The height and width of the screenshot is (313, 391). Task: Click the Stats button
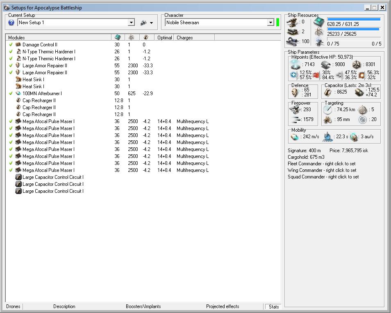coord(273,307)
